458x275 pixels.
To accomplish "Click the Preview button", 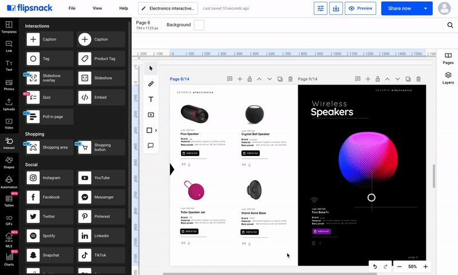I will click(x=361, y=9).
